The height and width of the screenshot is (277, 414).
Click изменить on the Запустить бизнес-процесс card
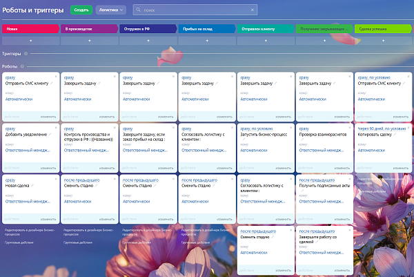[x=284, y=168]
